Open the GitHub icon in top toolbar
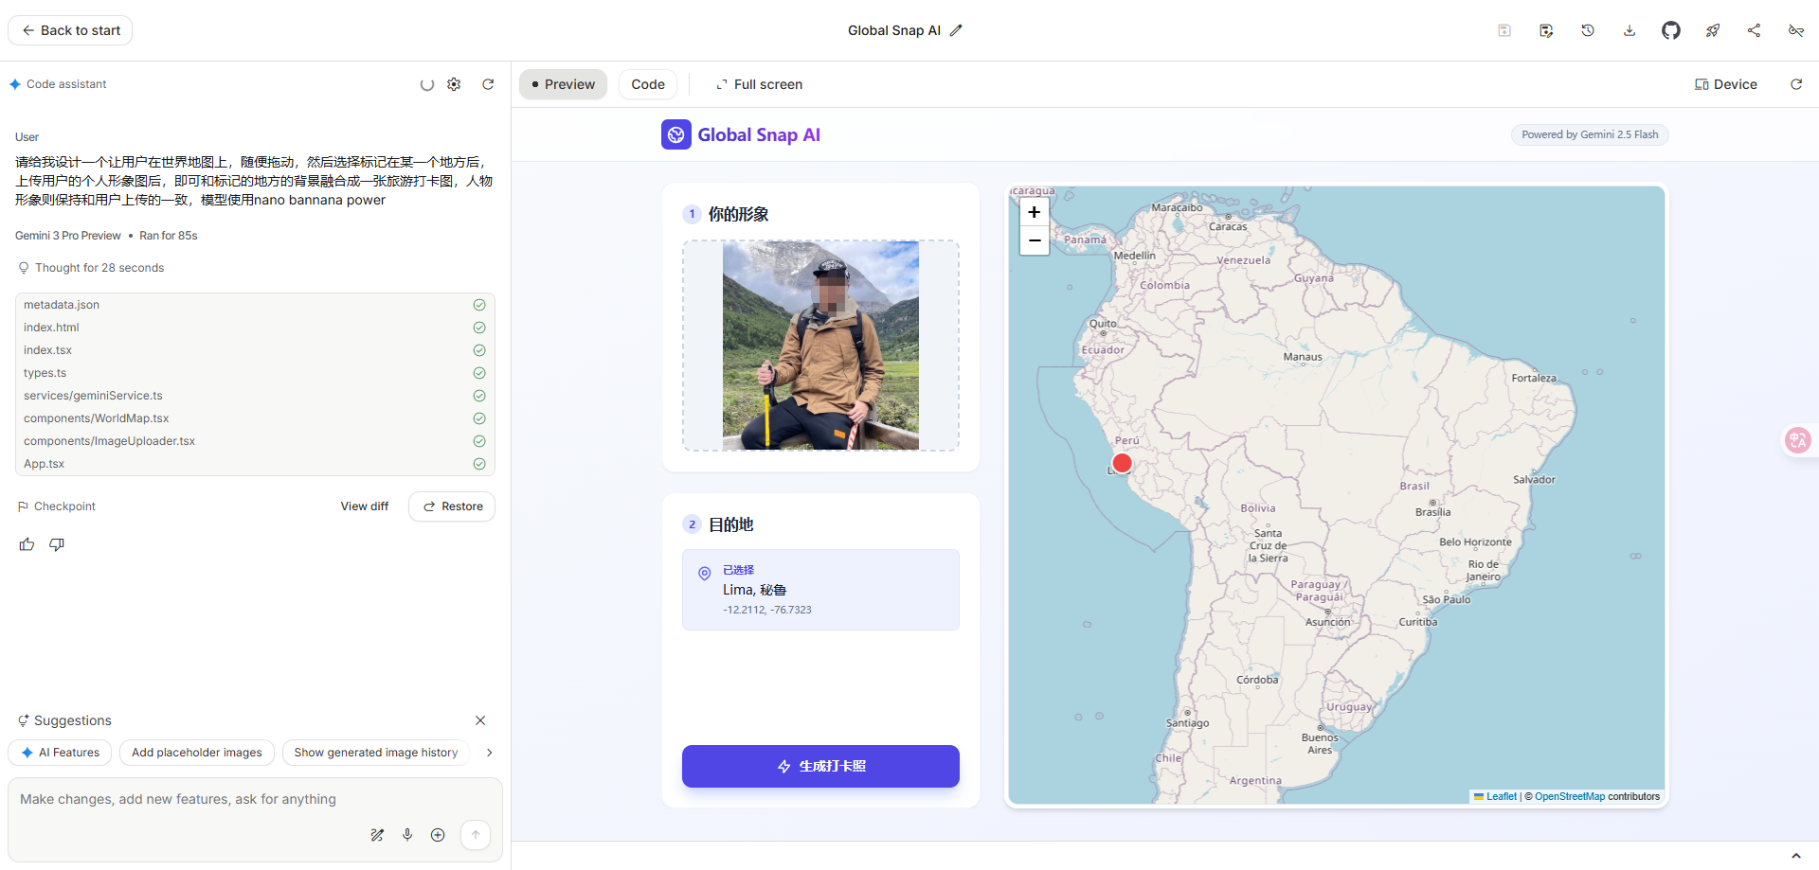The width and height of the screenshot is (1819, 870). (x=1670, y=30)
